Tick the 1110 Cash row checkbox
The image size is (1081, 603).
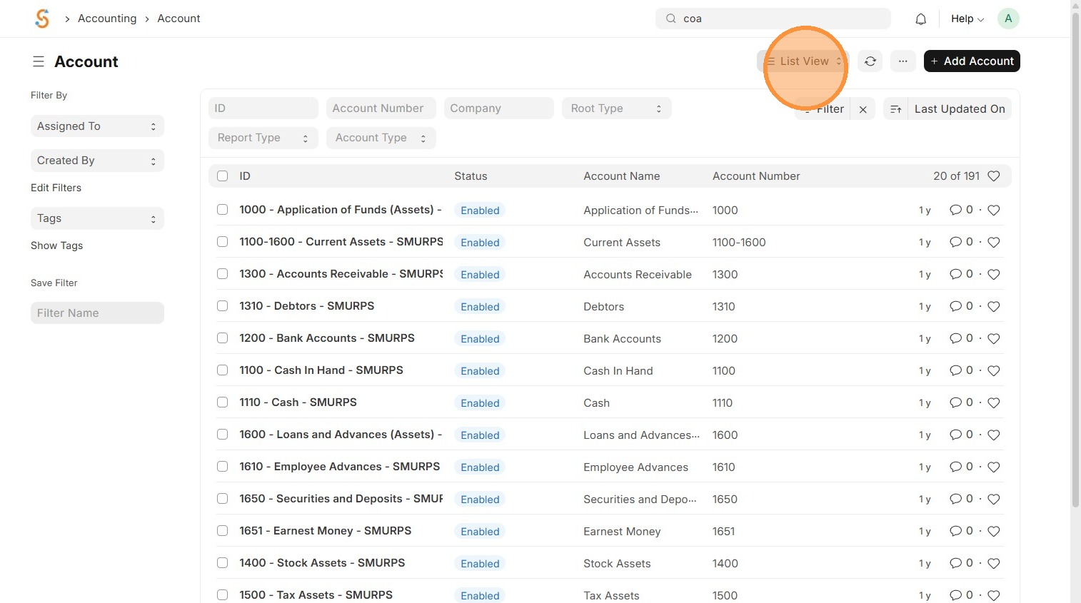[x=223, y=402]
